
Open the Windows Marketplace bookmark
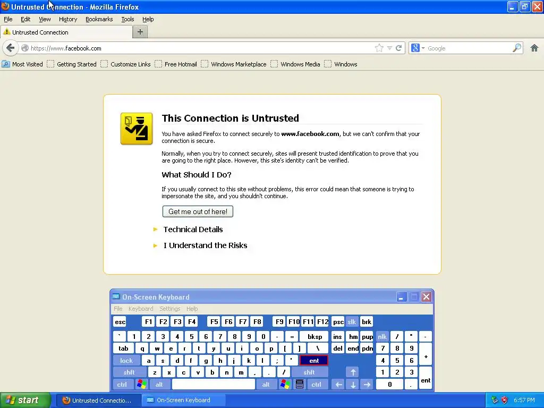pyautogui.click(x=234, y=64)
